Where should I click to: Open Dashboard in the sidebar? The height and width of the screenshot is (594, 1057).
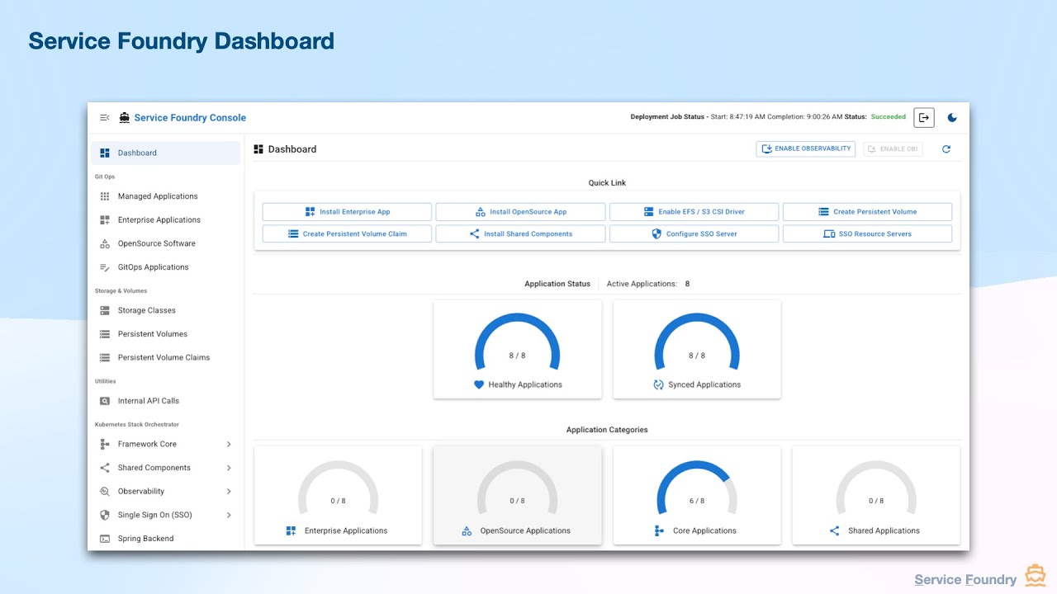coord(166,153)
